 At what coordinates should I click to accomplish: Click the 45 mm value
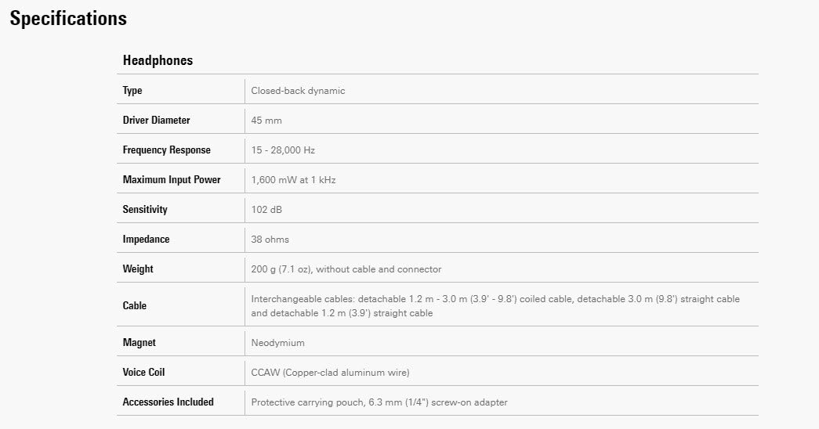click(x=266, y=121)
